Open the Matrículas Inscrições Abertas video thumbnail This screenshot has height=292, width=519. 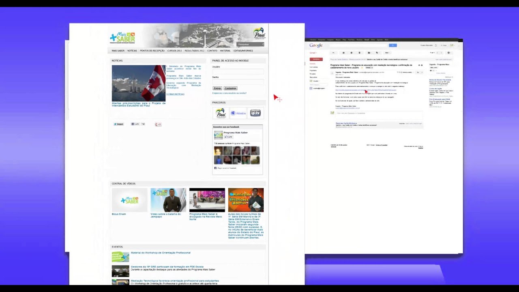(246, 200)
